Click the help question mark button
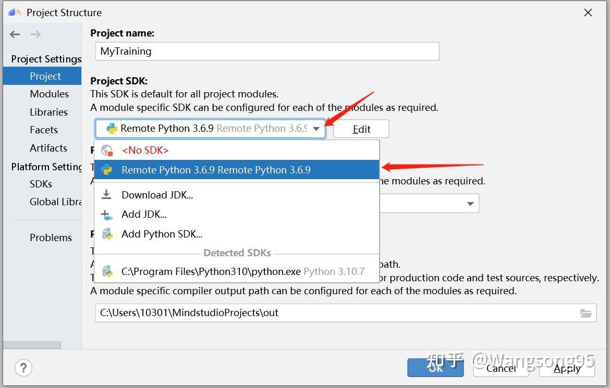The width and height of the screenshot is (610, 388). coord(23,368)
